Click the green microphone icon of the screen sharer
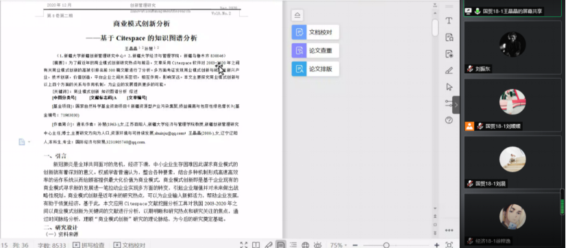Viewport: 566px width, 248px height. (x=477, y=11)
